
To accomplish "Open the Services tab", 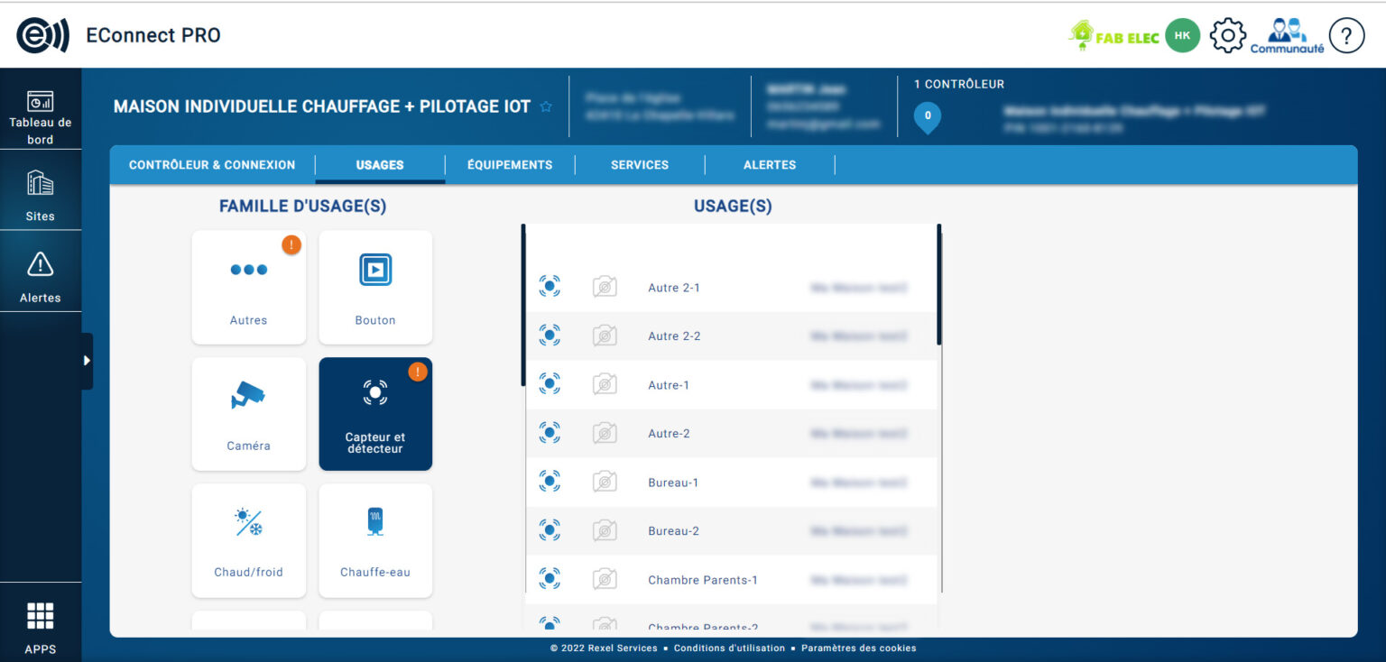I will coord(640,165).
